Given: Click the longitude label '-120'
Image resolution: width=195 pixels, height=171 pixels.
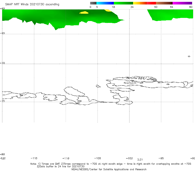Looking at the screenshot, I should click(3, 158).
